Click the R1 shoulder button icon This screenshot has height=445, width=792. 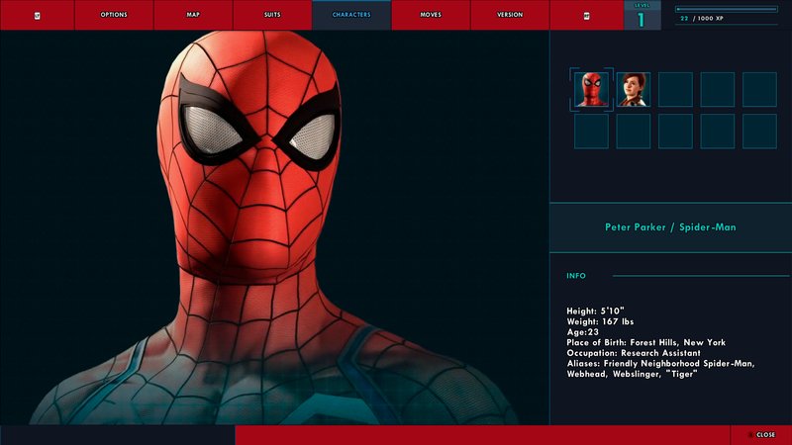point(586,16)
